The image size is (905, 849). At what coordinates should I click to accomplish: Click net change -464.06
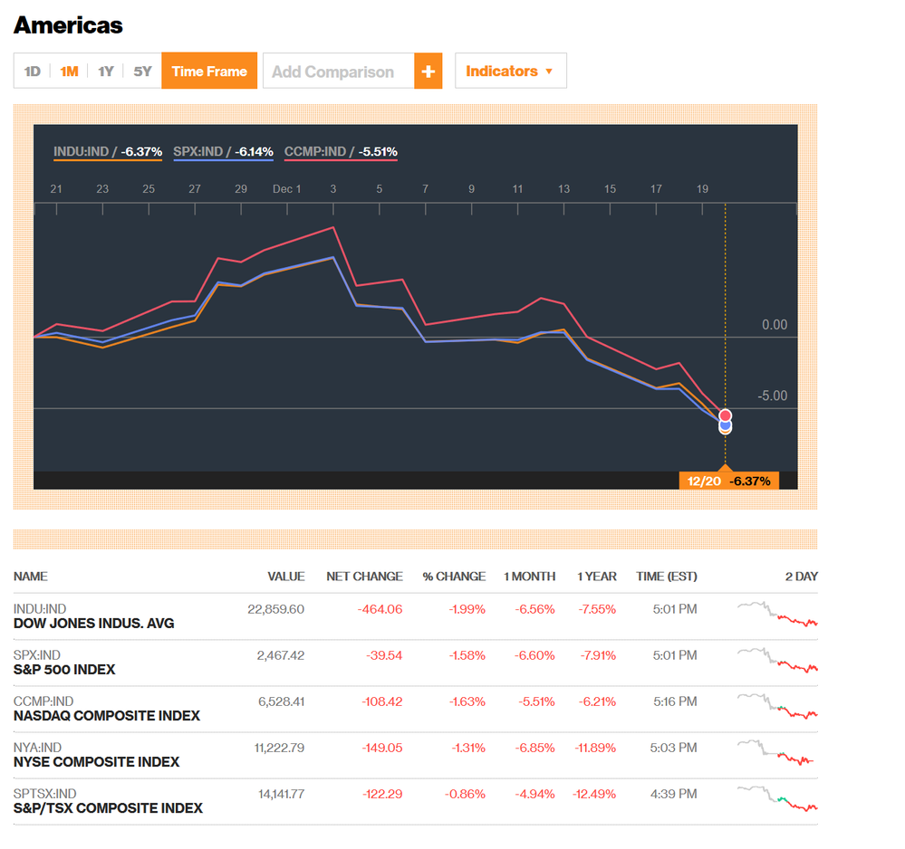[380, 609]
